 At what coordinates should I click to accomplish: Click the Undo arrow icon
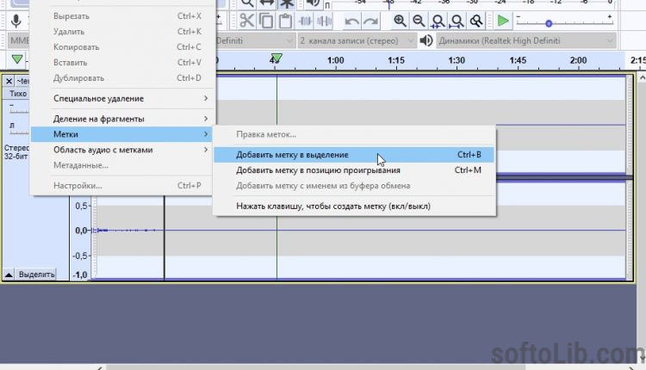point(351,21)
